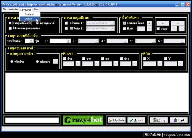Open the key 5 dropdown in keyboard menu
Image resolution: width=192 pixels, height=138 pixels.
coord(182,41)
